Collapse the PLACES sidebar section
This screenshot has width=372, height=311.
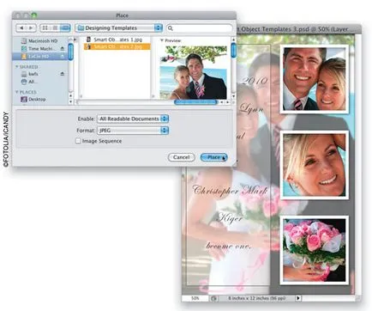click(x=16, y=92)
